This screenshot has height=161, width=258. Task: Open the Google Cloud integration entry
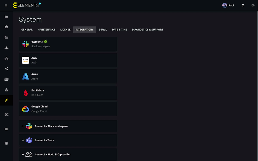click(68, 109)
